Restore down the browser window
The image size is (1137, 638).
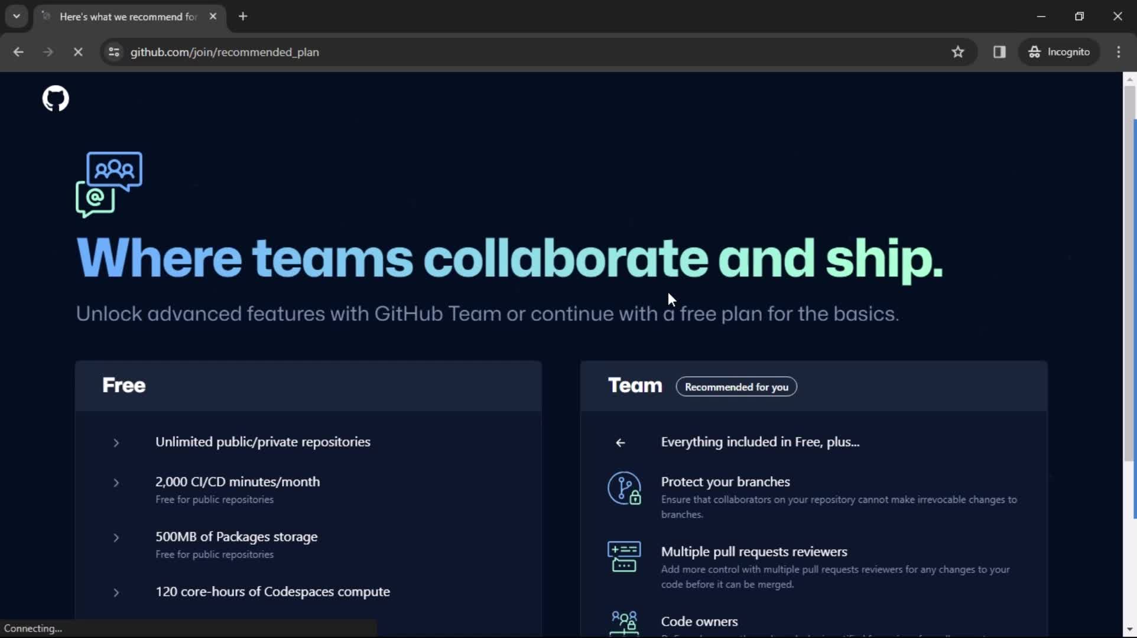(x=1080, y=17)
